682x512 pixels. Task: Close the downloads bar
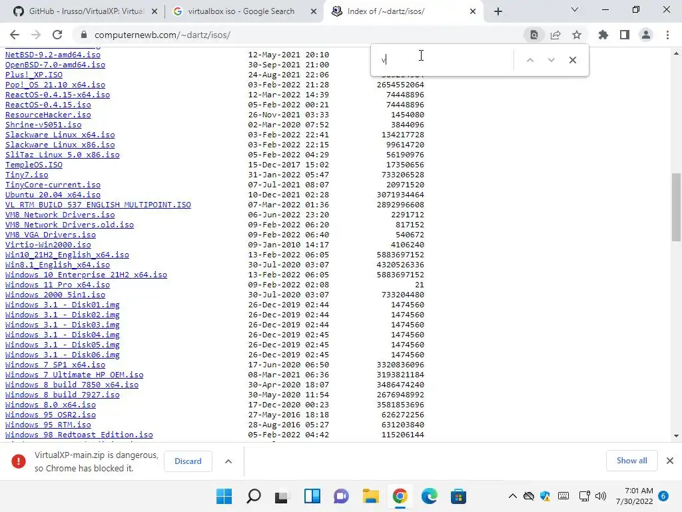[670, 461]
